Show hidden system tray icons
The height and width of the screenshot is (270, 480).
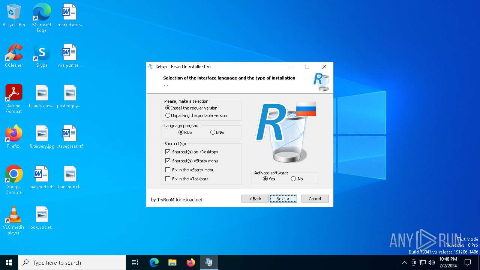(404, 262)
